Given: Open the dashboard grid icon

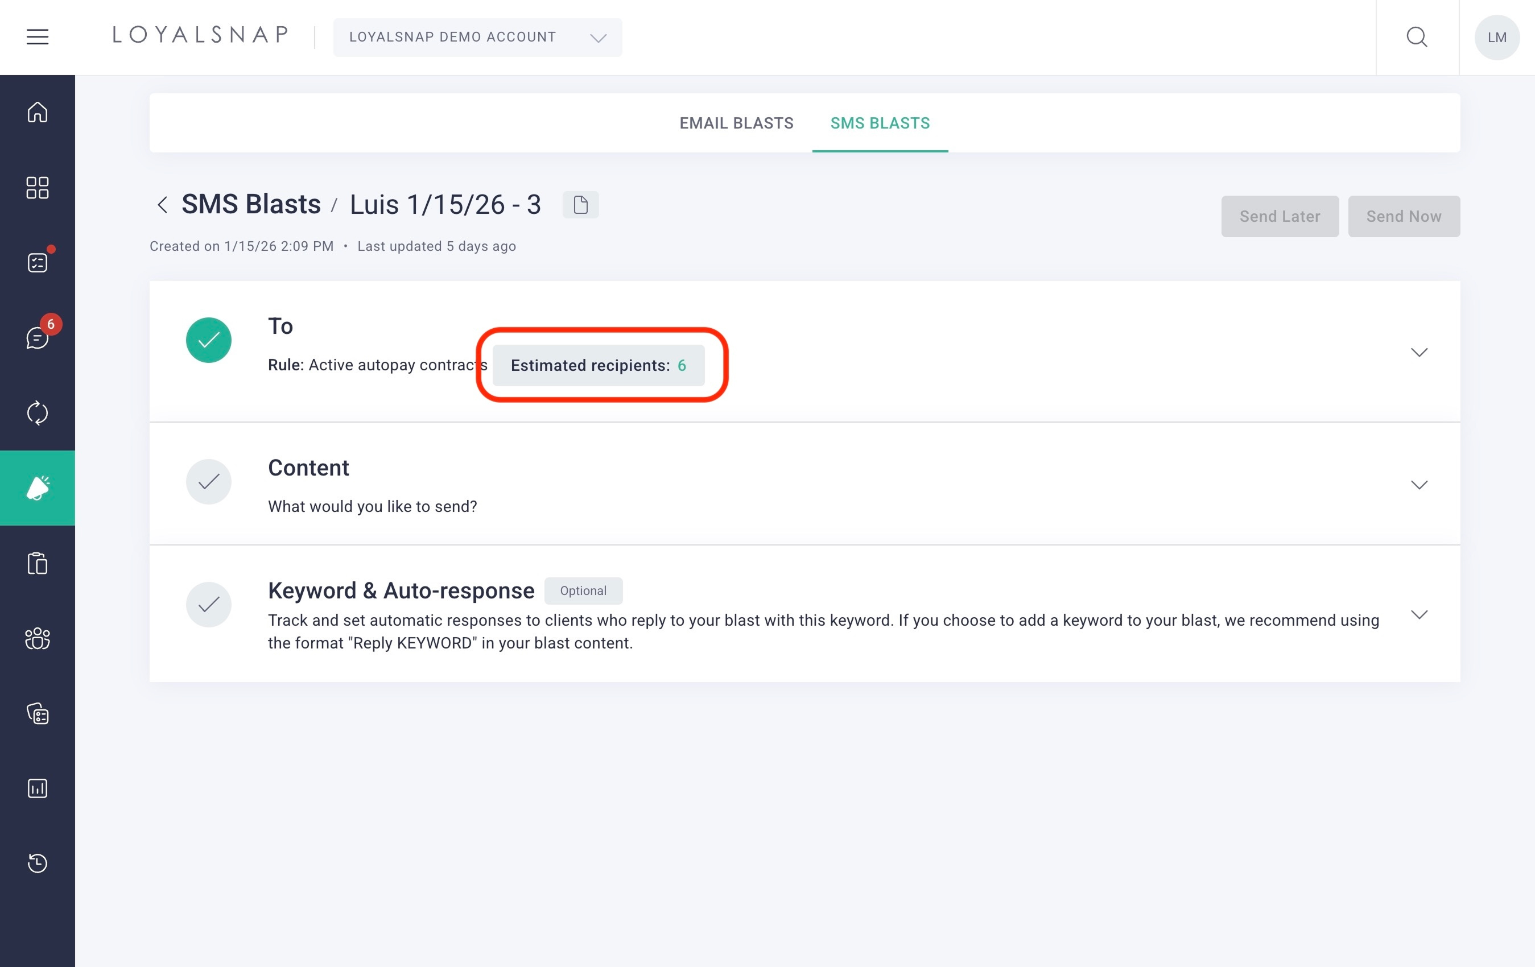Looking at the screenshot, I should click(x=37, y=187).
